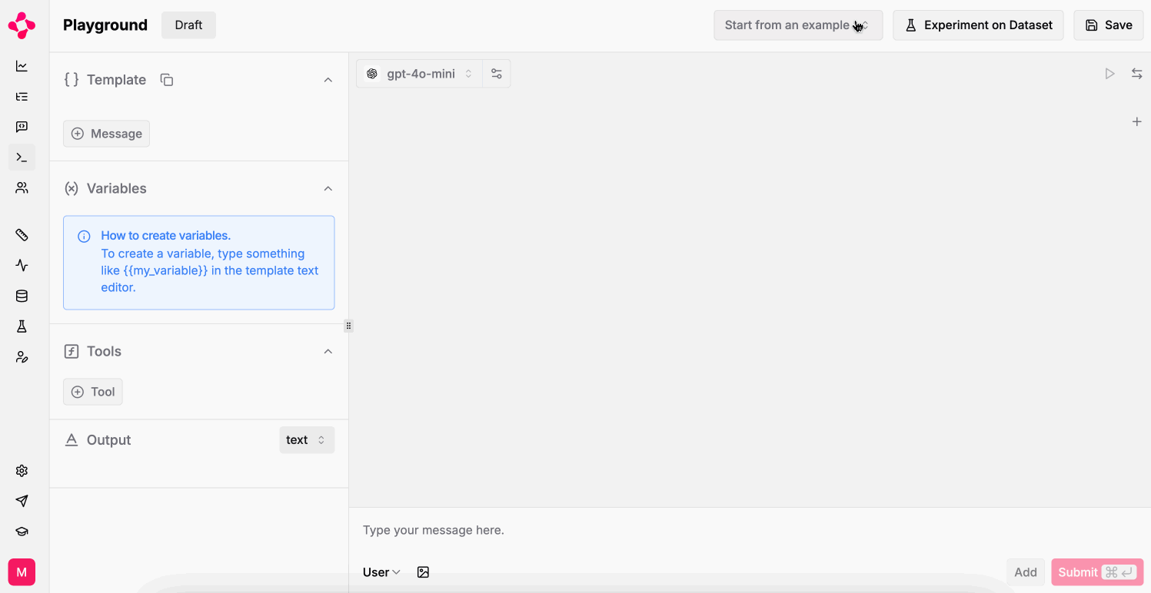Open the M user avatar menu
This screenshot has height=593, width=1151.
pyautogui.click(x=22, y=572)
